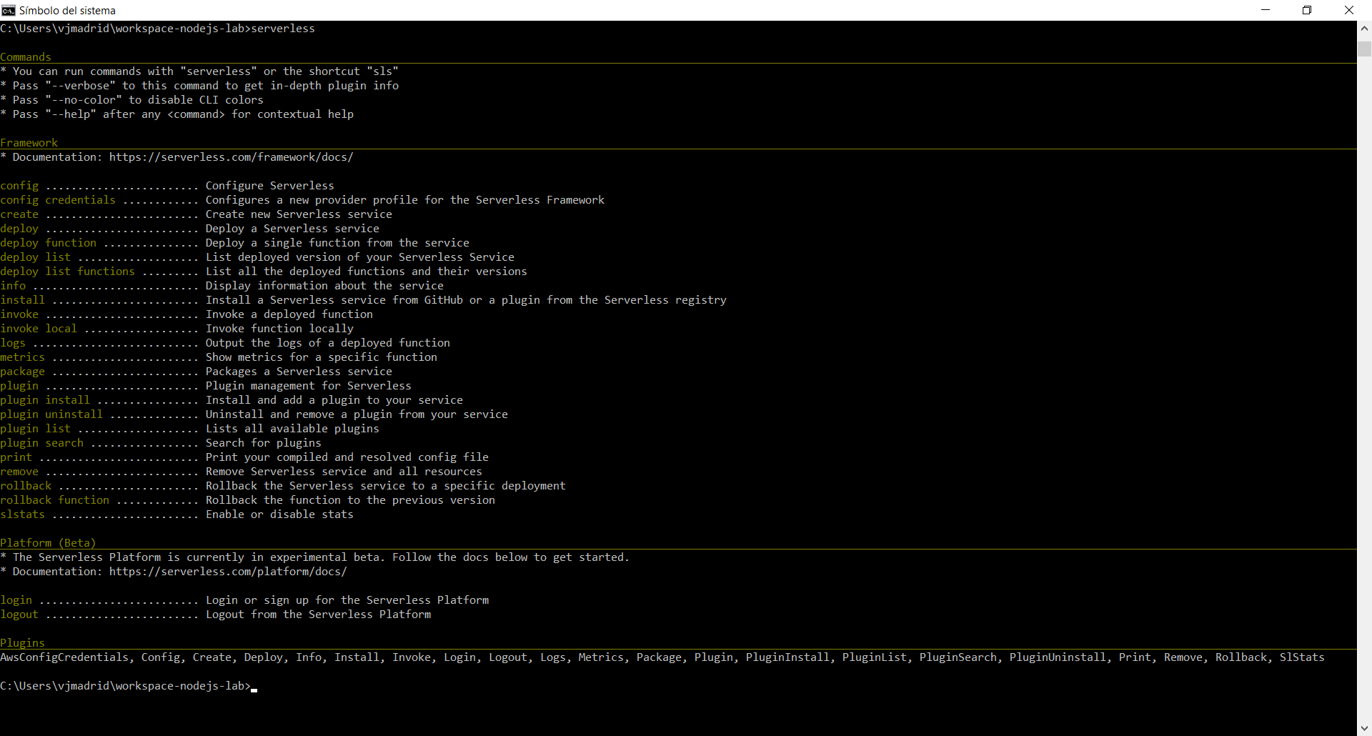Click "invoke" in the "Invoke a deployed function" row
Screen dimensions: 1372x736
coord(19,314)
